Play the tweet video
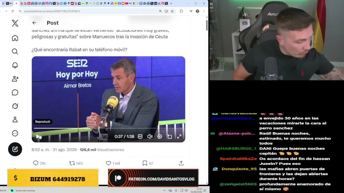The height and width of the screenshot is (193, 344). tap(38, 136)
